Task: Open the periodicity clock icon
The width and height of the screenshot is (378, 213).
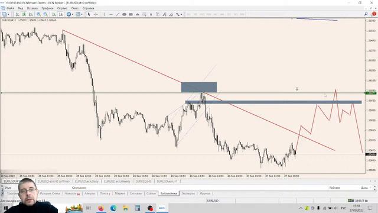Action: click(x=69, y=14)
